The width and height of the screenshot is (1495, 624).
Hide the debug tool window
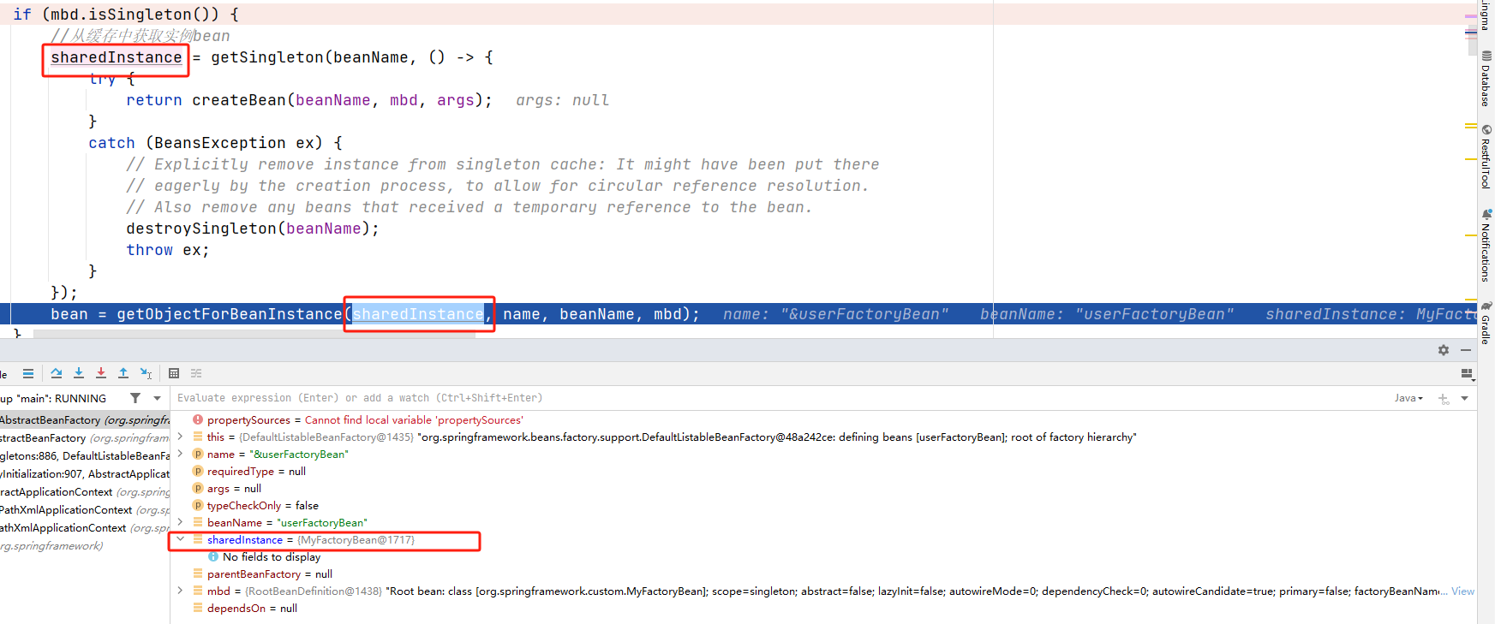[1466, 350]
